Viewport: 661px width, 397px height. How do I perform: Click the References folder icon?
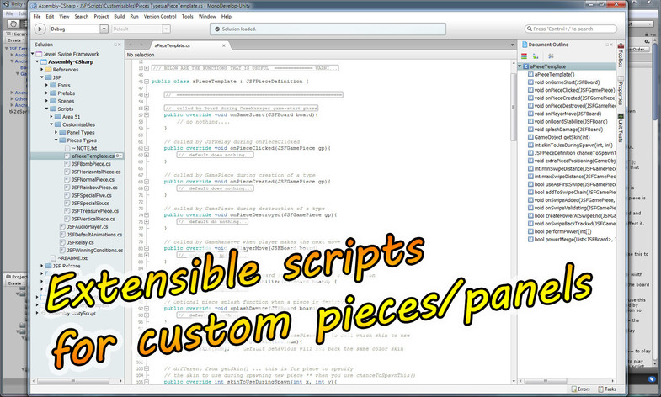(49, 70)
